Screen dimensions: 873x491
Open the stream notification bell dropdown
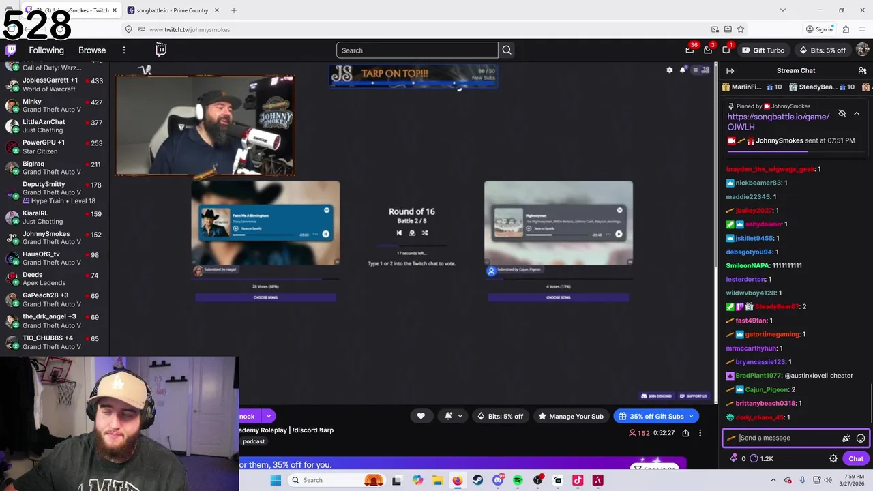coord(454,416)
